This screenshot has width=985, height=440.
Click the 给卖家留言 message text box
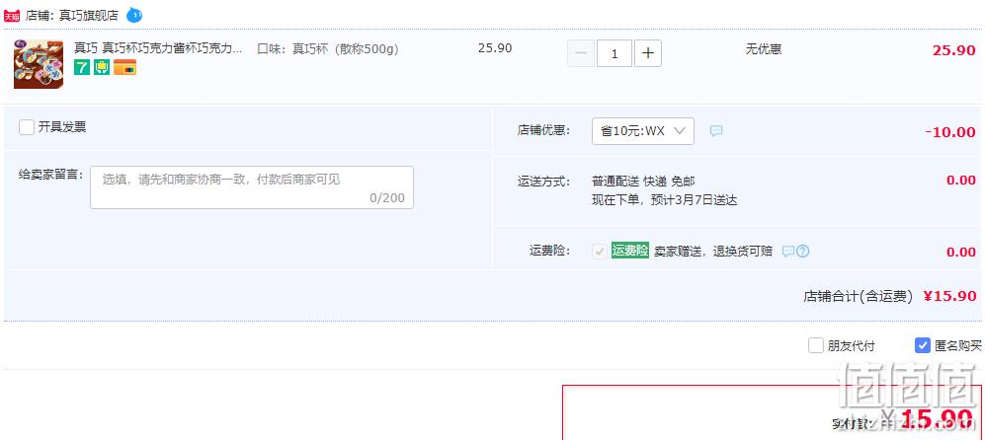click(x=252, y=187)
